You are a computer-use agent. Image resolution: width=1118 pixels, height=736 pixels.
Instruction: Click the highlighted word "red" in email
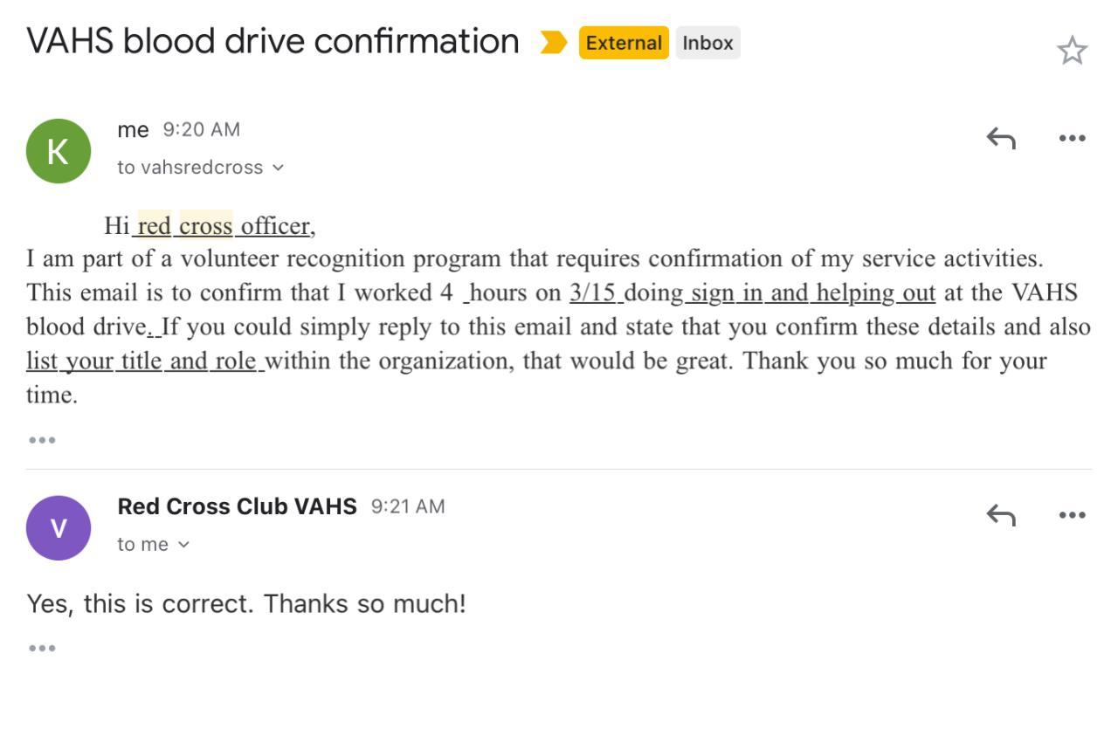point(154,226)
